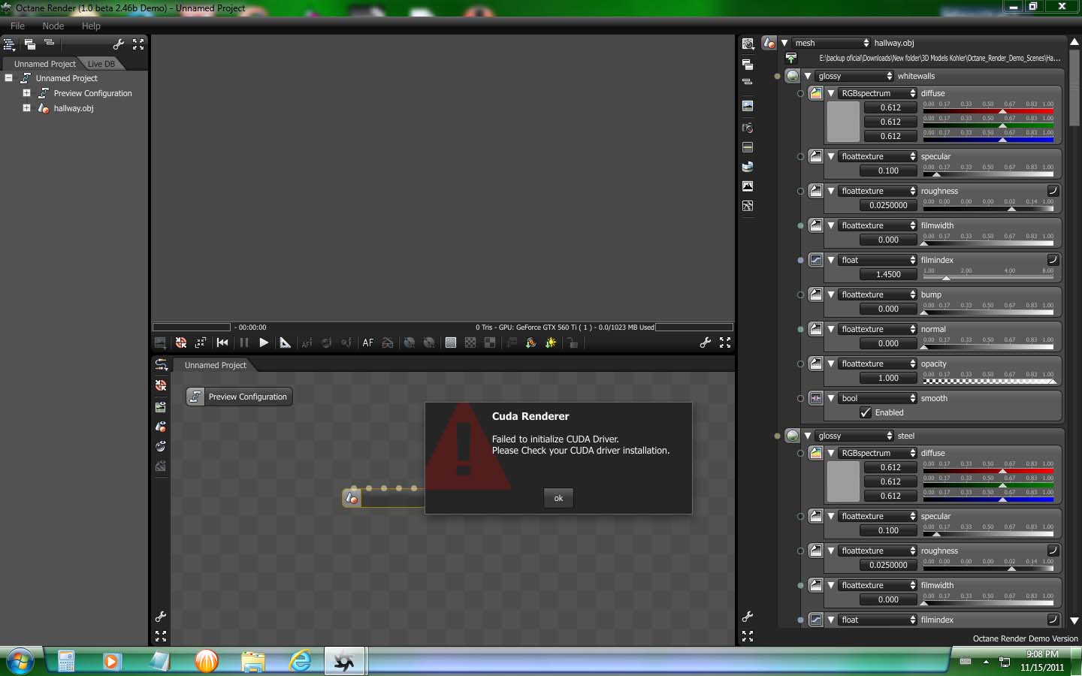The height and width of the screenshot is (676, 1082).
Task: Click the mesh node icon beside hallway.obj header
Action: tap(769, 44)
